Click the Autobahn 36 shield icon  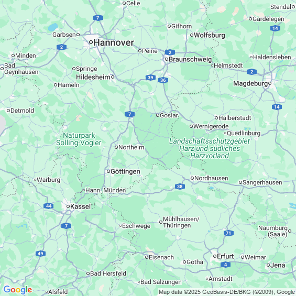(163, 80)
